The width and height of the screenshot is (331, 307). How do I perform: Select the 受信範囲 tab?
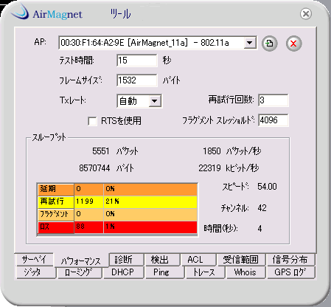click(241, 260)
